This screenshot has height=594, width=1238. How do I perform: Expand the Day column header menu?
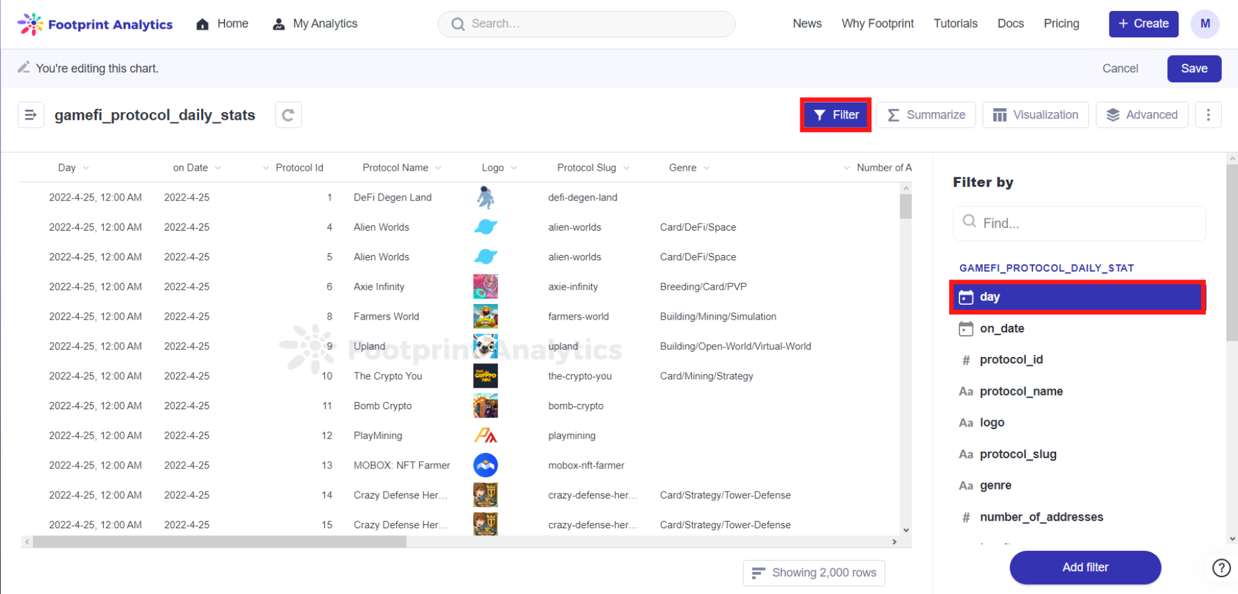[x=86, y=168]
